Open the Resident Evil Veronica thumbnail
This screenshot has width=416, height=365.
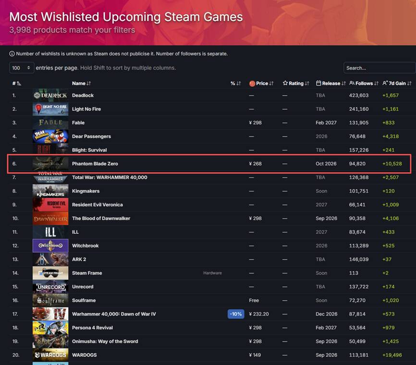click(50, 205)
